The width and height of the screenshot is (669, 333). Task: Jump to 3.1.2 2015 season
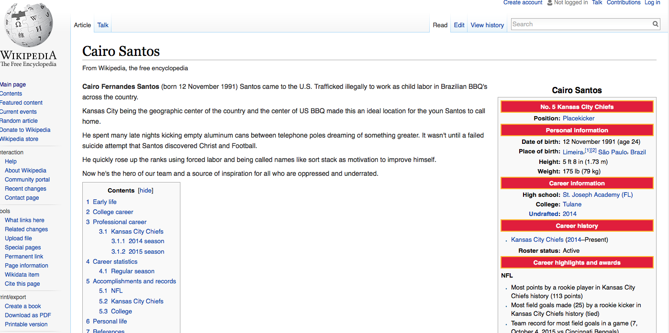[138, 252]
